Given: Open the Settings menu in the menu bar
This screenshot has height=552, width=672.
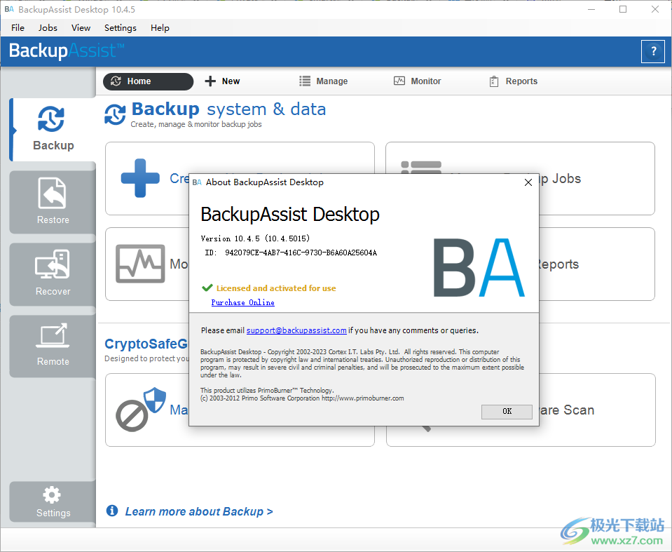Looking at the screenshot, I should [120, 28].
